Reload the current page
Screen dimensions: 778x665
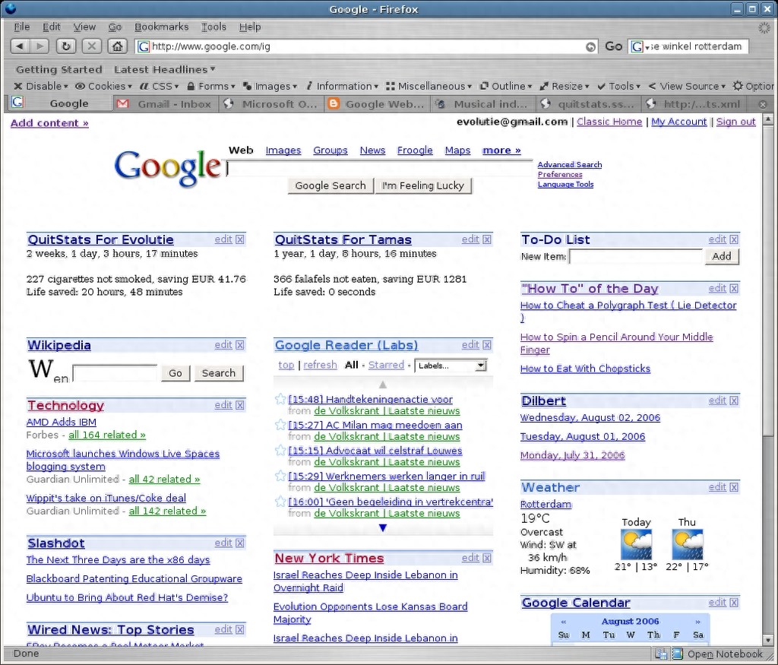(66, 46)
